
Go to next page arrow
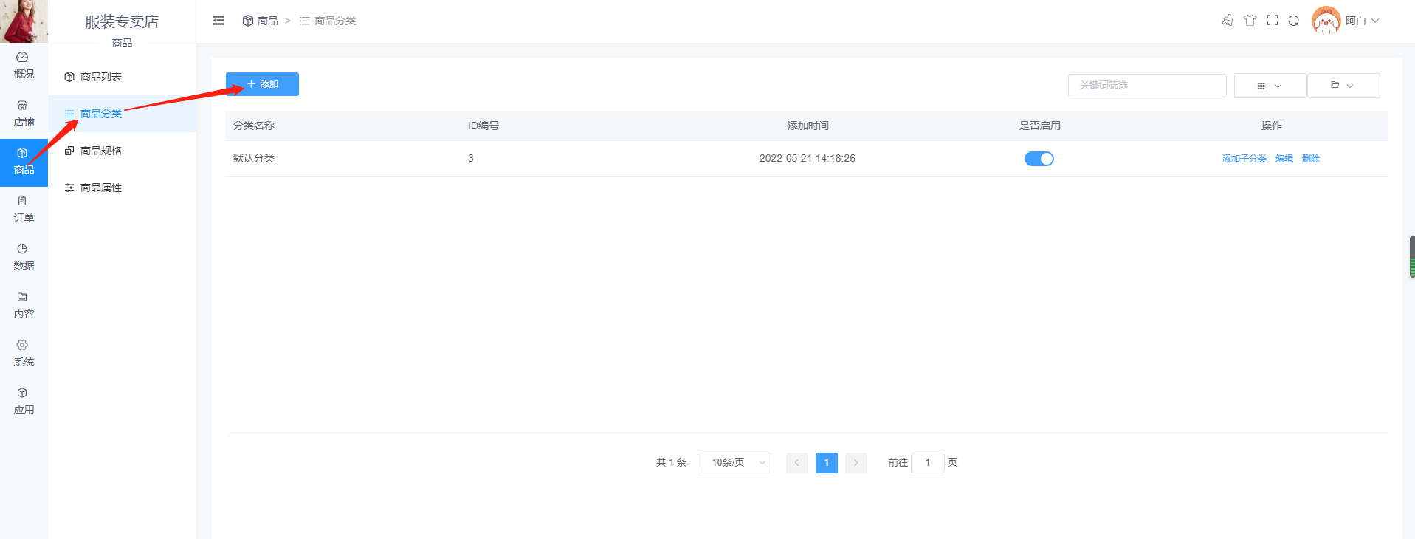pyautogui.click(x=856, y=463)
